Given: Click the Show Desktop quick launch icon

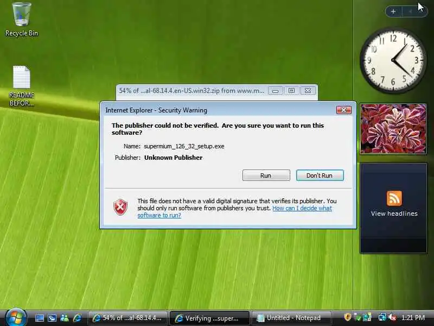Looking at the screenshot, I should coord(39,318).
